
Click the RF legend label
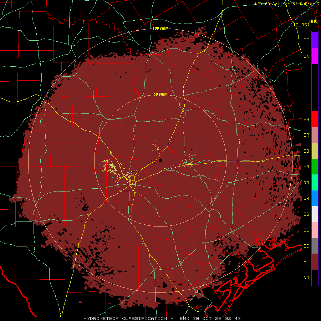tap(306, 40)
